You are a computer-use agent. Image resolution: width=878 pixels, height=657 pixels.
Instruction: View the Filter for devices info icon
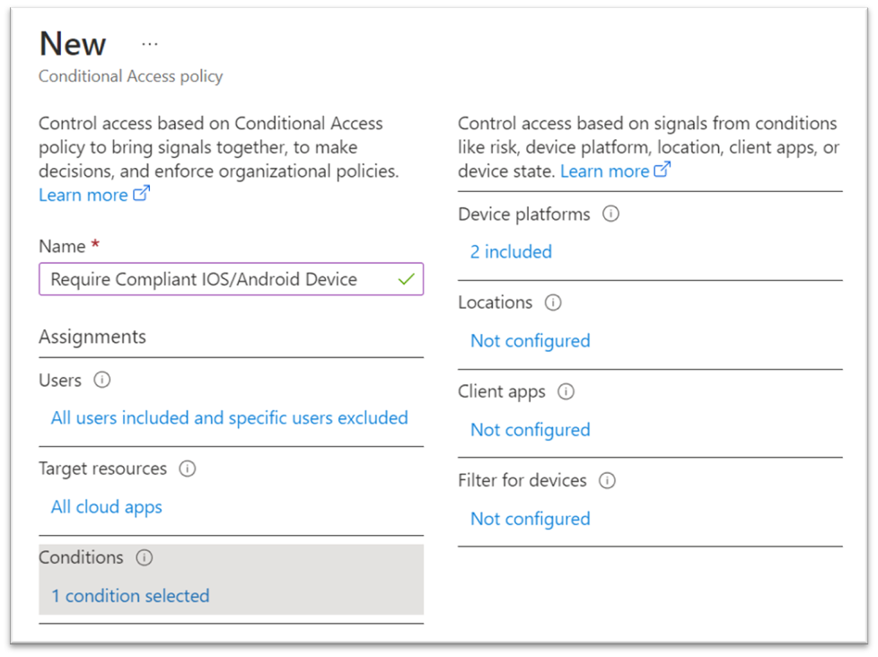tap(608, 480)
